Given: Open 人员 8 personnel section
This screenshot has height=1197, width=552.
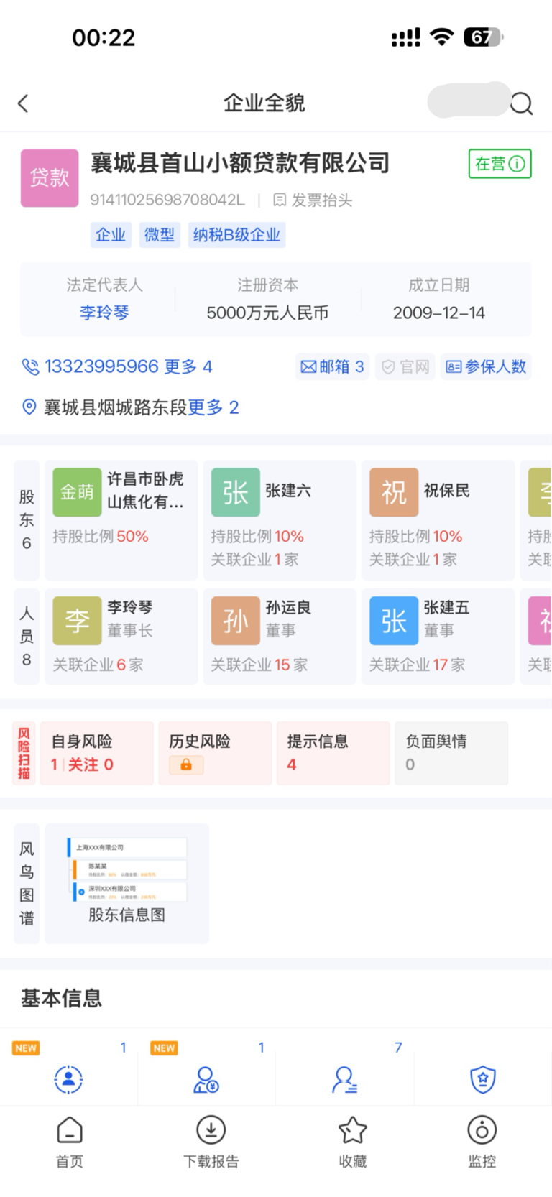Looking at the screenshot, I should pos(27,637).
